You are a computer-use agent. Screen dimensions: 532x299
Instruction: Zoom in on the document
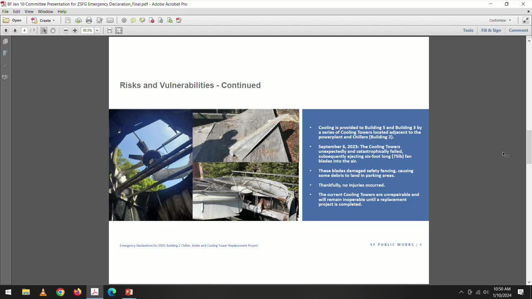(x=75, y=30)
